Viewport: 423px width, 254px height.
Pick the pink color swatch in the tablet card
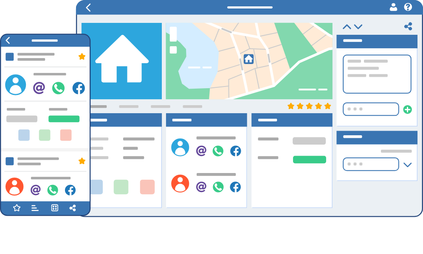point(147,187)
